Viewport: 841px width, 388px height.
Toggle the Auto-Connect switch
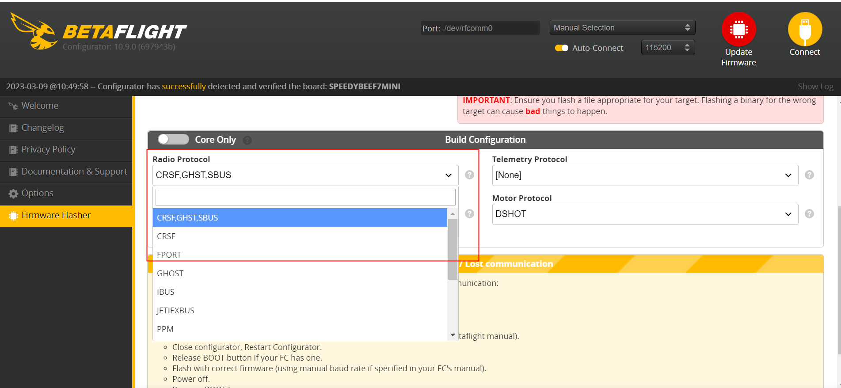coord(562,48)
